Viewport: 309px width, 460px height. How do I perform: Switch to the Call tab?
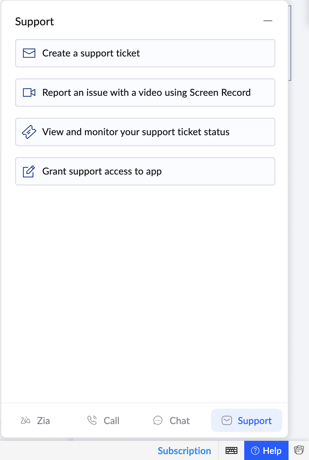point(111,421)
